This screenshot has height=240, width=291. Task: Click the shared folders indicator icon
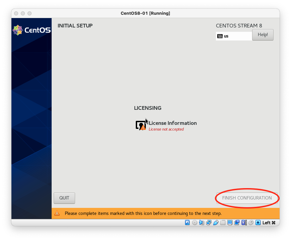coord(223,222)
